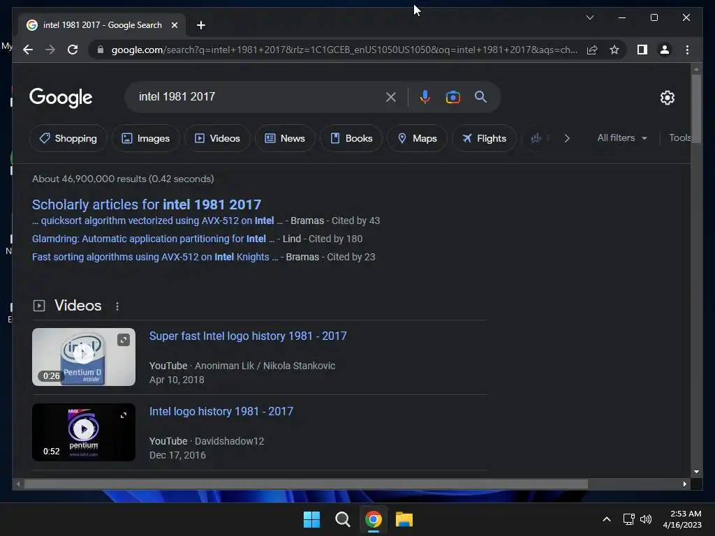The height and width of the screenshot is (536, 715).
Task: Open the Chrome three-dot menu
Action: (687, 50)
